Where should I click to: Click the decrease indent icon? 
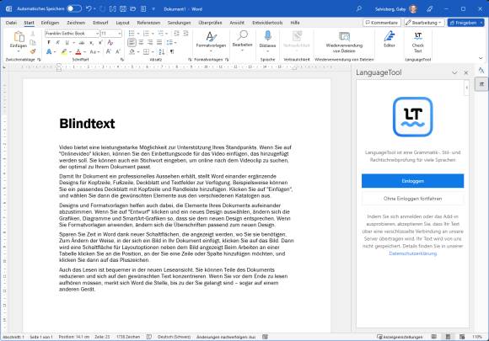(x=176, y=34)
